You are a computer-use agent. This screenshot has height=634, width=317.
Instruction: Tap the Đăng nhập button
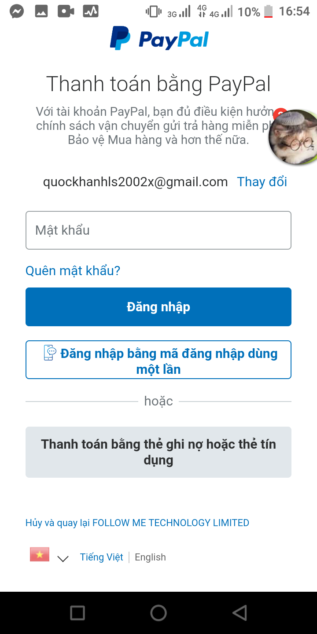[x=158, y=307]
